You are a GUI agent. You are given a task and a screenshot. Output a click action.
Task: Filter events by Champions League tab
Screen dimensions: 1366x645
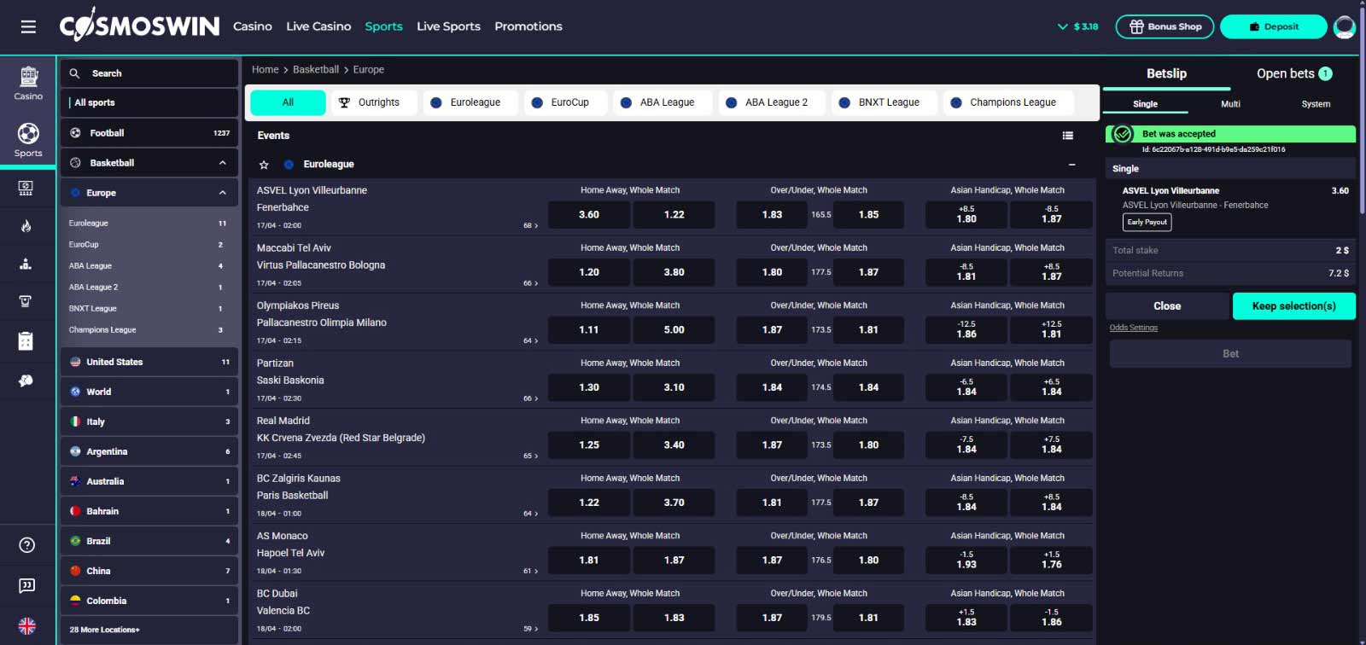[x=1008, y=102]
